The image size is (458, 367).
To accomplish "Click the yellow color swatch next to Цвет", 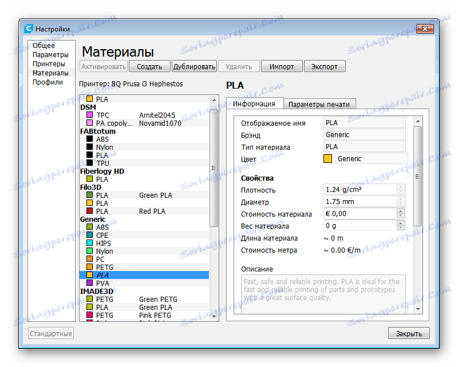I will (327, 159).
